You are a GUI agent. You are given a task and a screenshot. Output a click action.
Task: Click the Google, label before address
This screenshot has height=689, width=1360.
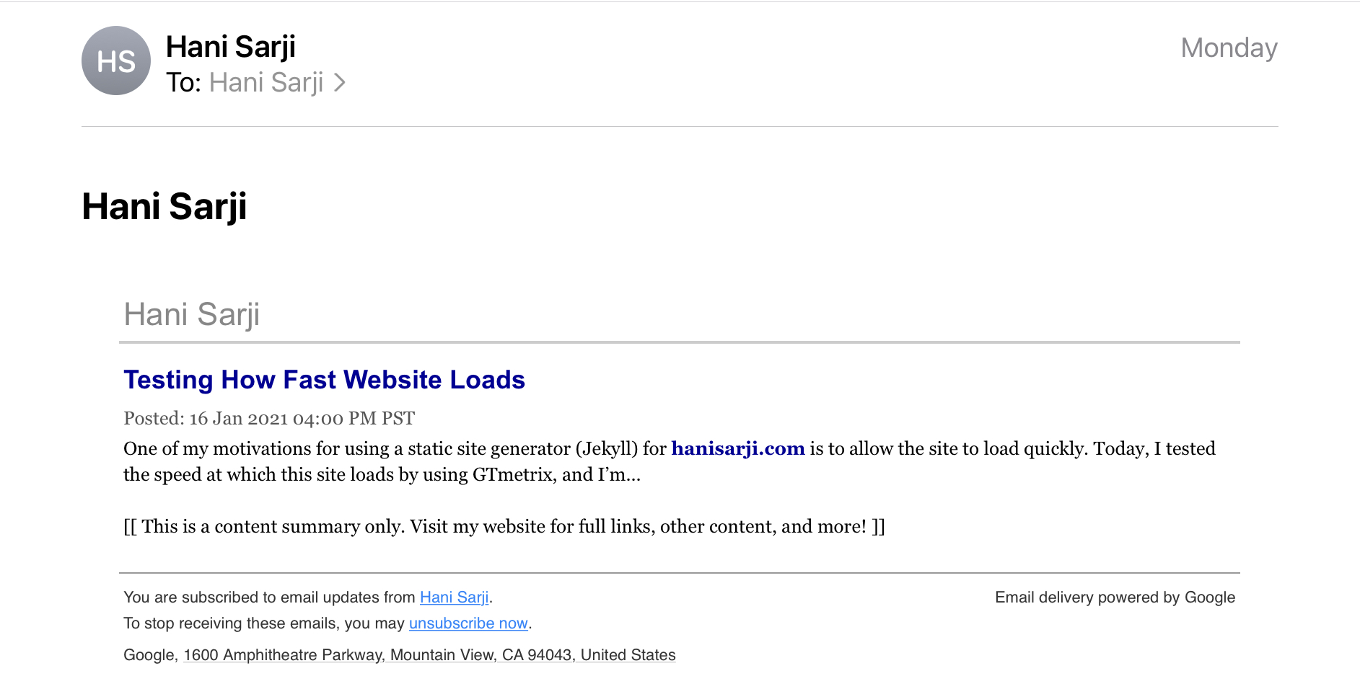(x=151, y=655)
